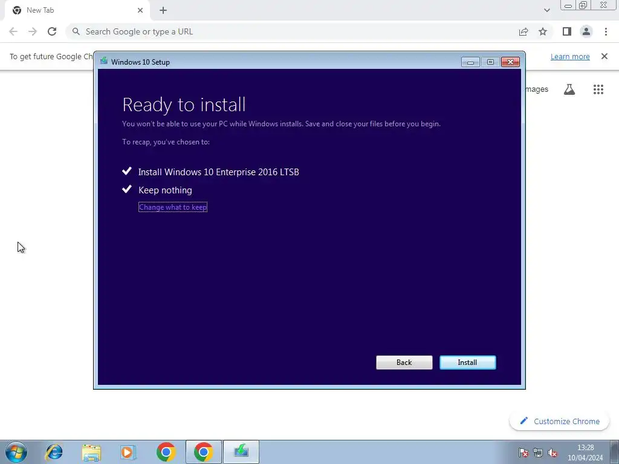Open the Learn more link in Chrome infobar
Screen dimensions: 619x464
tap(570, 56)
